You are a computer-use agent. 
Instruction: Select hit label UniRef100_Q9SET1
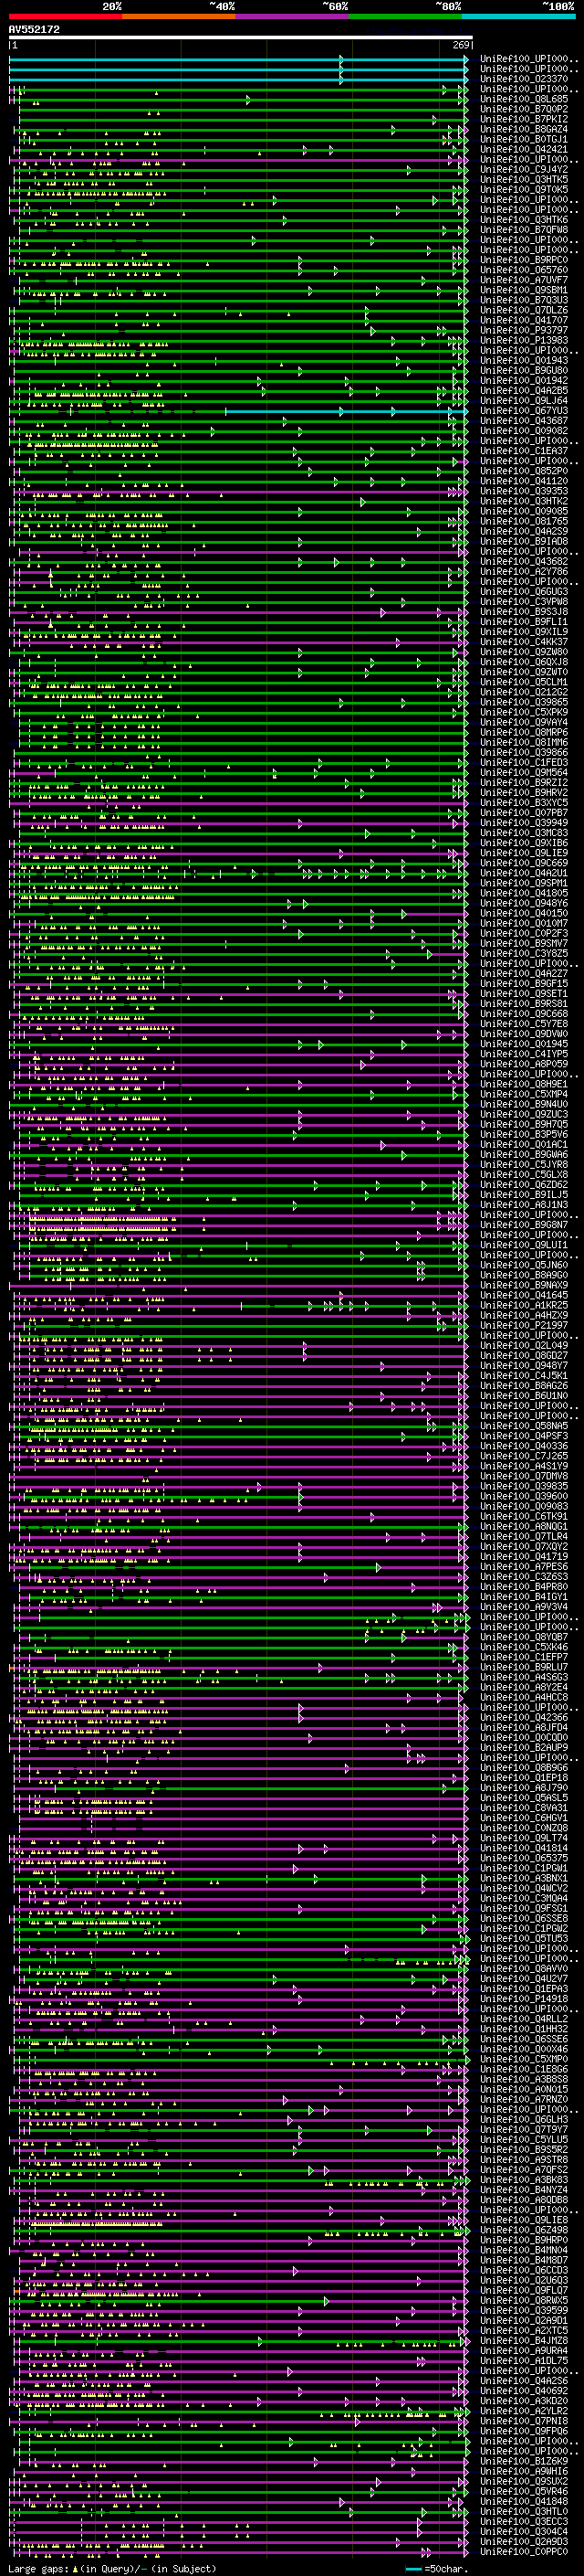pyautogui.click(x=524, y=994)
